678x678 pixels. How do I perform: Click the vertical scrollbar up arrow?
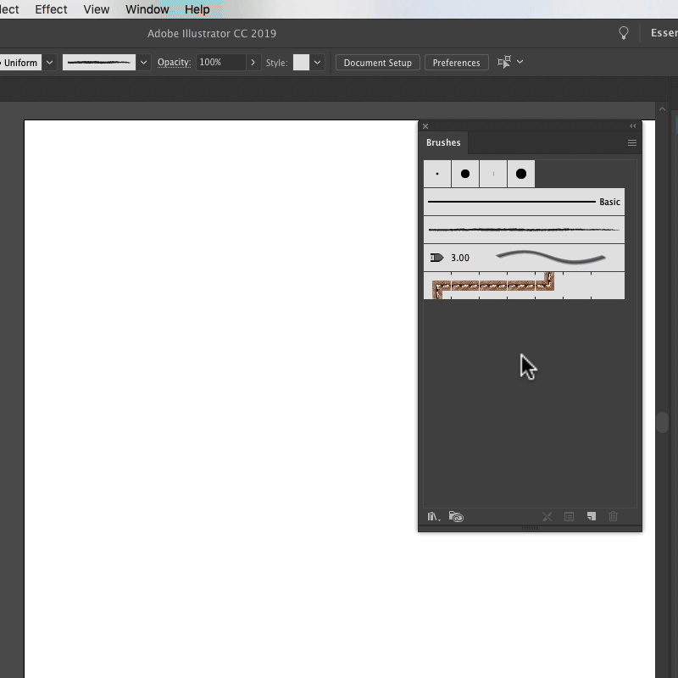pos(662,109)
